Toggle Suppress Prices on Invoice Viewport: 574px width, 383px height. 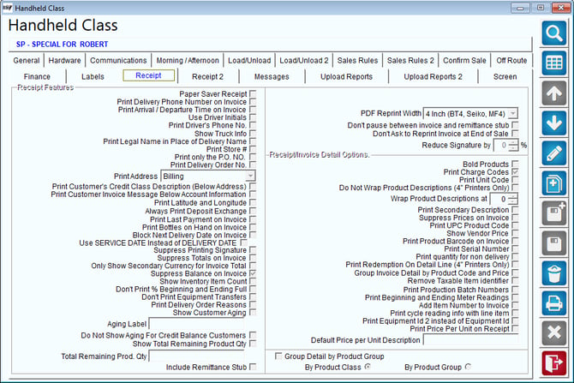coord(515,218)
